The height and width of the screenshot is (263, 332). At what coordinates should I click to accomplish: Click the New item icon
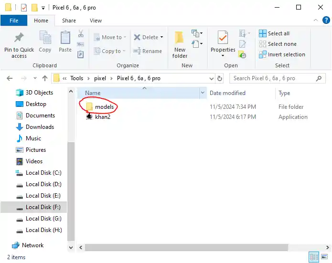[x=197, y=33]
